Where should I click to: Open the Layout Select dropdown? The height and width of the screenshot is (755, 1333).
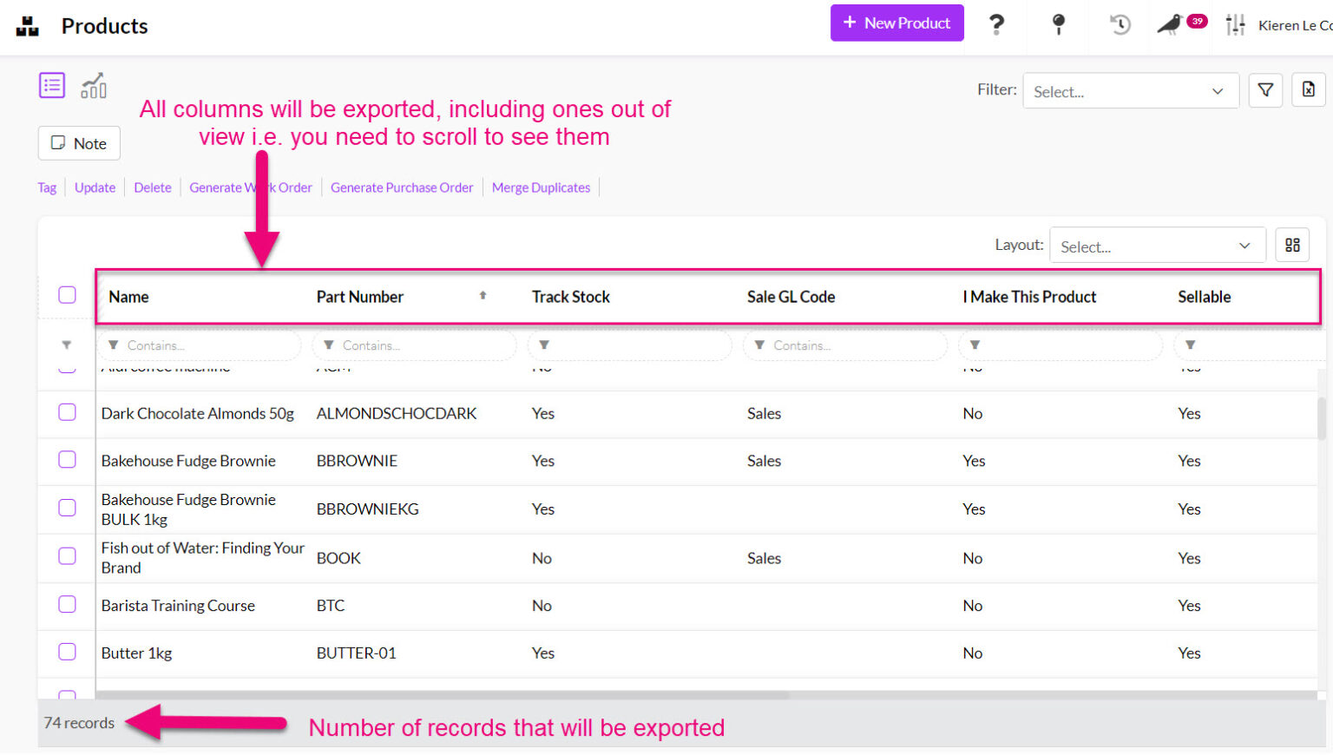1158,246
